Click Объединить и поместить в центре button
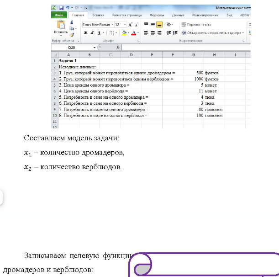 click(x=211, y=33)
